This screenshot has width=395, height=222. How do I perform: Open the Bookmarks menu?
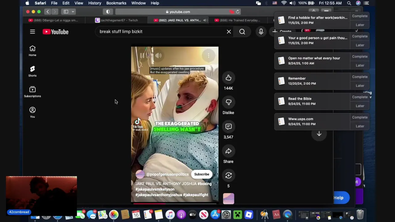click(x=116, y=3)
